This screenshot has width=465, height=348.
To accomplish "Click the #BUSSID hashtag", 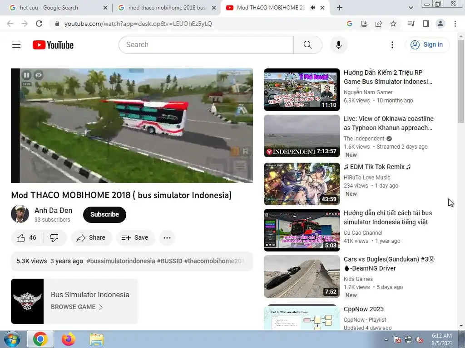I will [x=170, y=261].
